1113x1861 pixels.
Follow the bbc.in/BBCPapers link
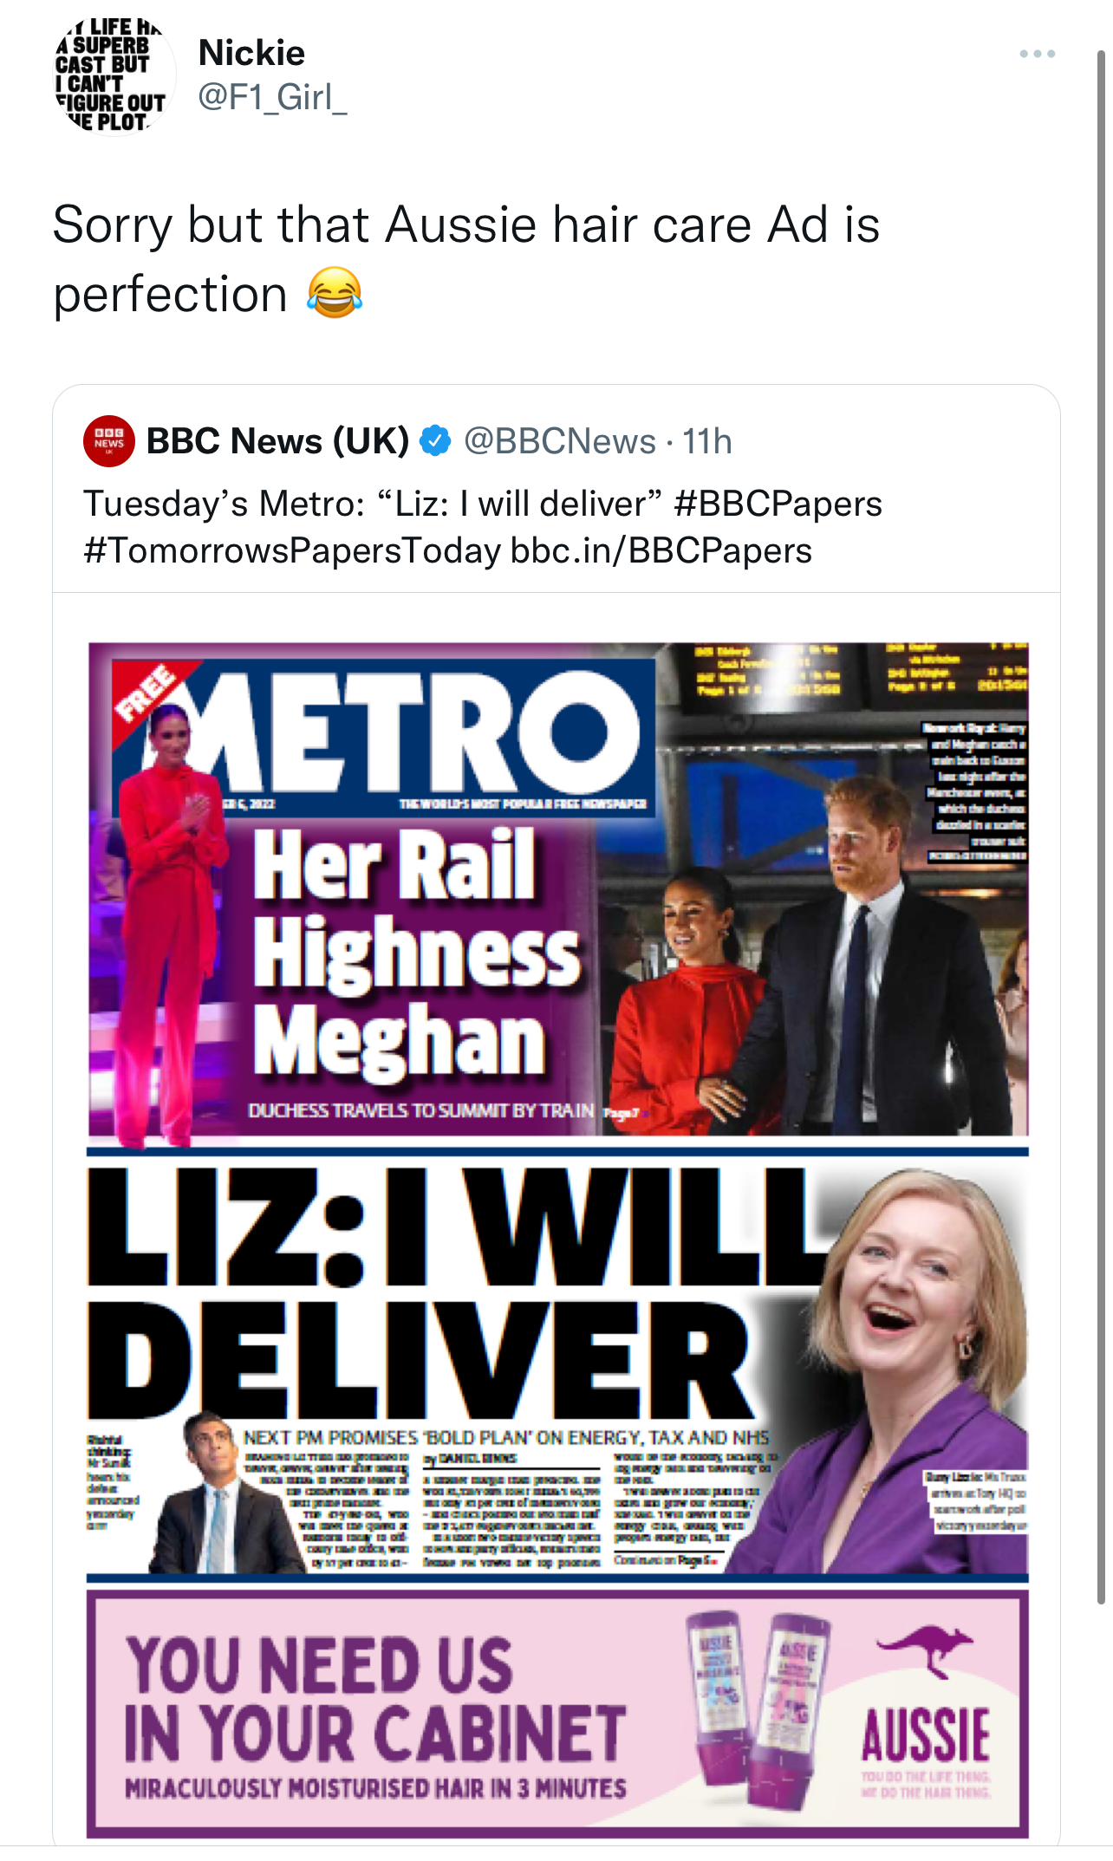661,550
